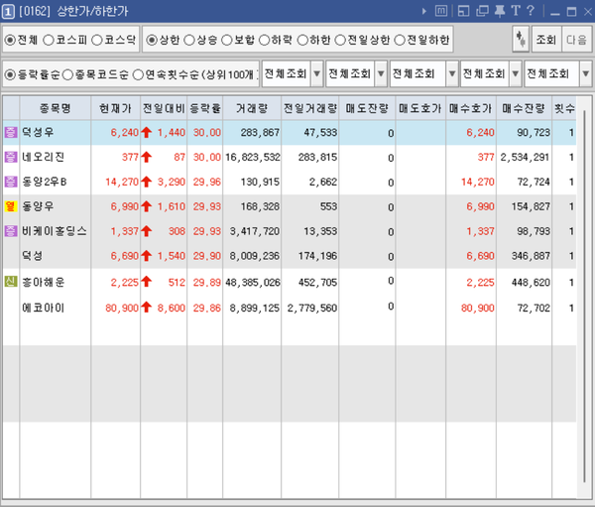Click the 매수잔량 column header

(524, 108)
